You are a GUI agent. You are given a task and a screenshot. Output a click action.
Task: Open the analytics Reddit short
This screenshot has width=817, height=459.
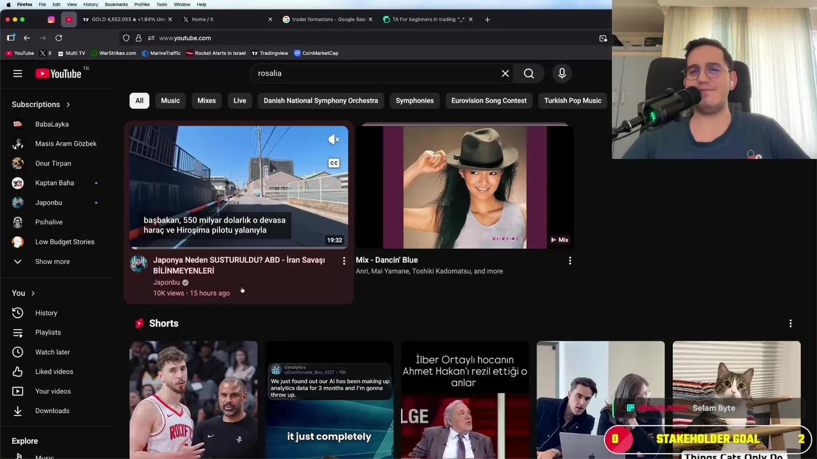[x=329, y=400]
